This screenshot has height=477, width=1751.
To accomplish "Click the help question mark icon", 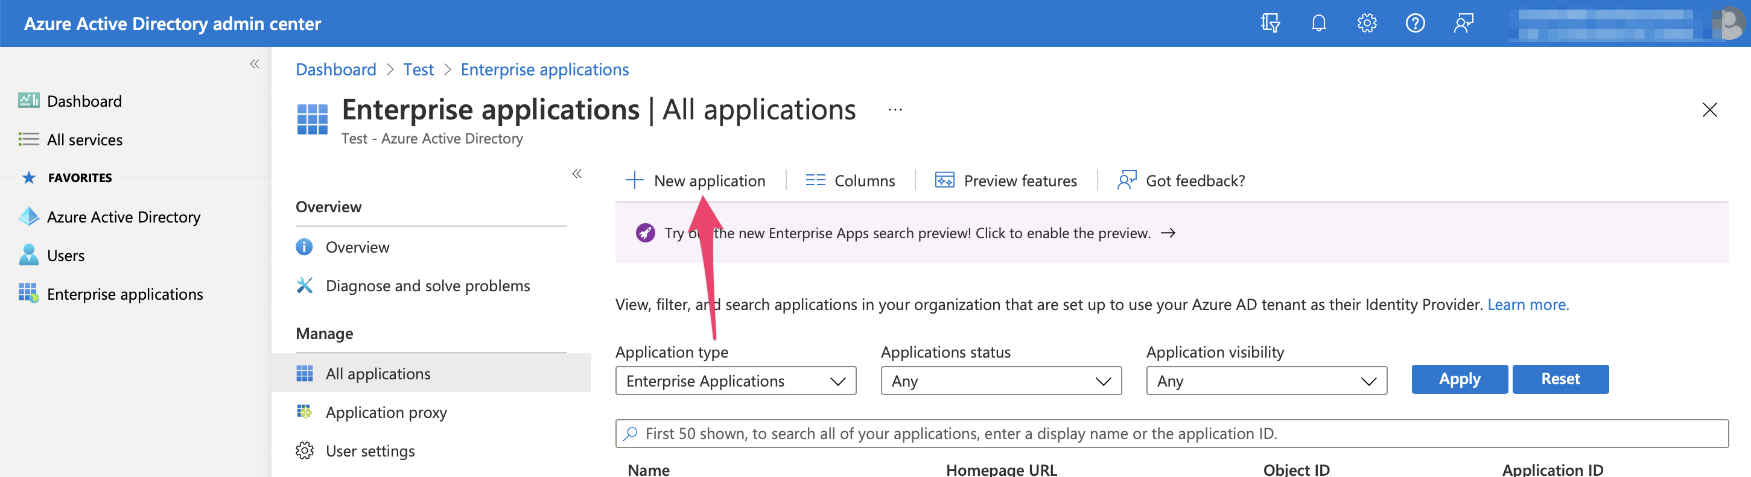I will coord(1414,24).
